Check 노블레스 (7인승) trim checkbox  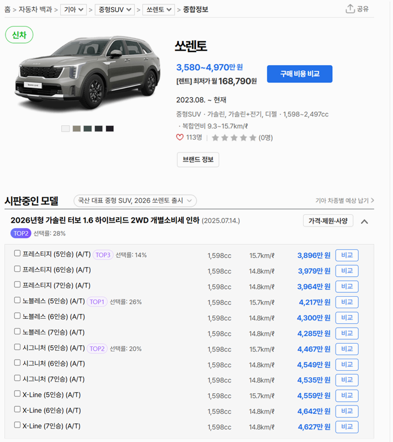coord(17,331)
